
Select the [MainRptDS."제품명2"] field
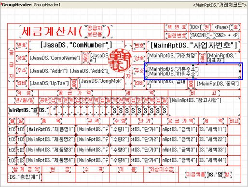pyautogui.click(x=50, y=140)
